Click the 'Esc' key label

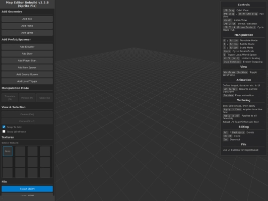coord(225,139)
